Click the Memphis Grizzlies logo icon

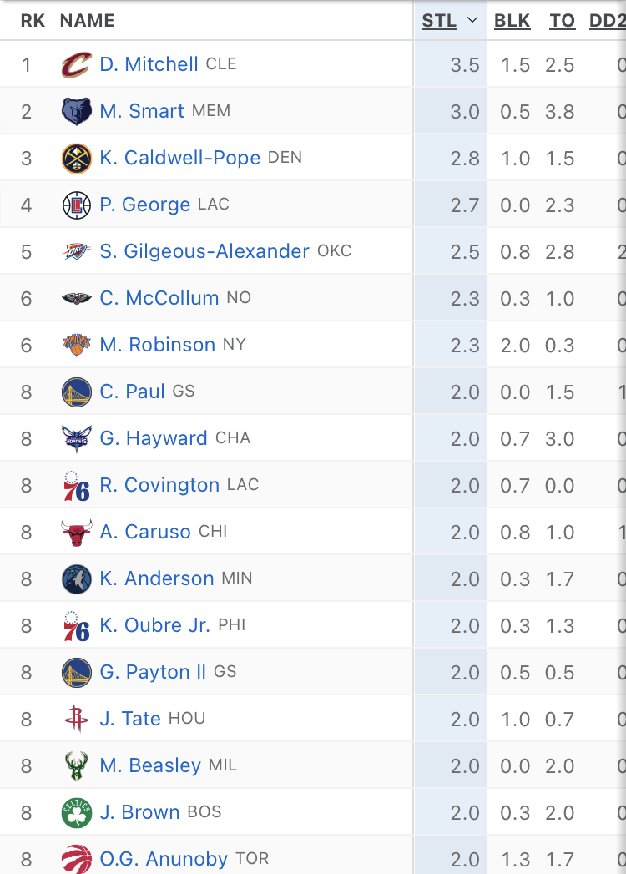[x=77, y=111]
